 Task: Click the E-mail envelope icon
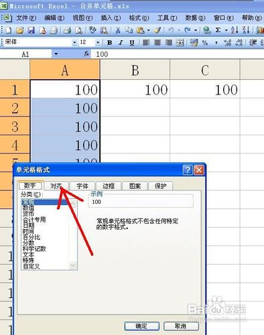click(54, 30)
